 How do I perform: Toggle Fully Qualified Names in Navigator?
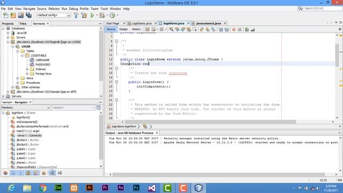[x=44, y=173]
